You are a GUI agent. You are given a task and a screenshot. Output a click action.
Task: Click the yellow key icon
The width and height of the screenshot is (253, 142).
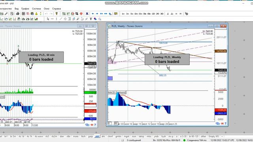(57, 14)
